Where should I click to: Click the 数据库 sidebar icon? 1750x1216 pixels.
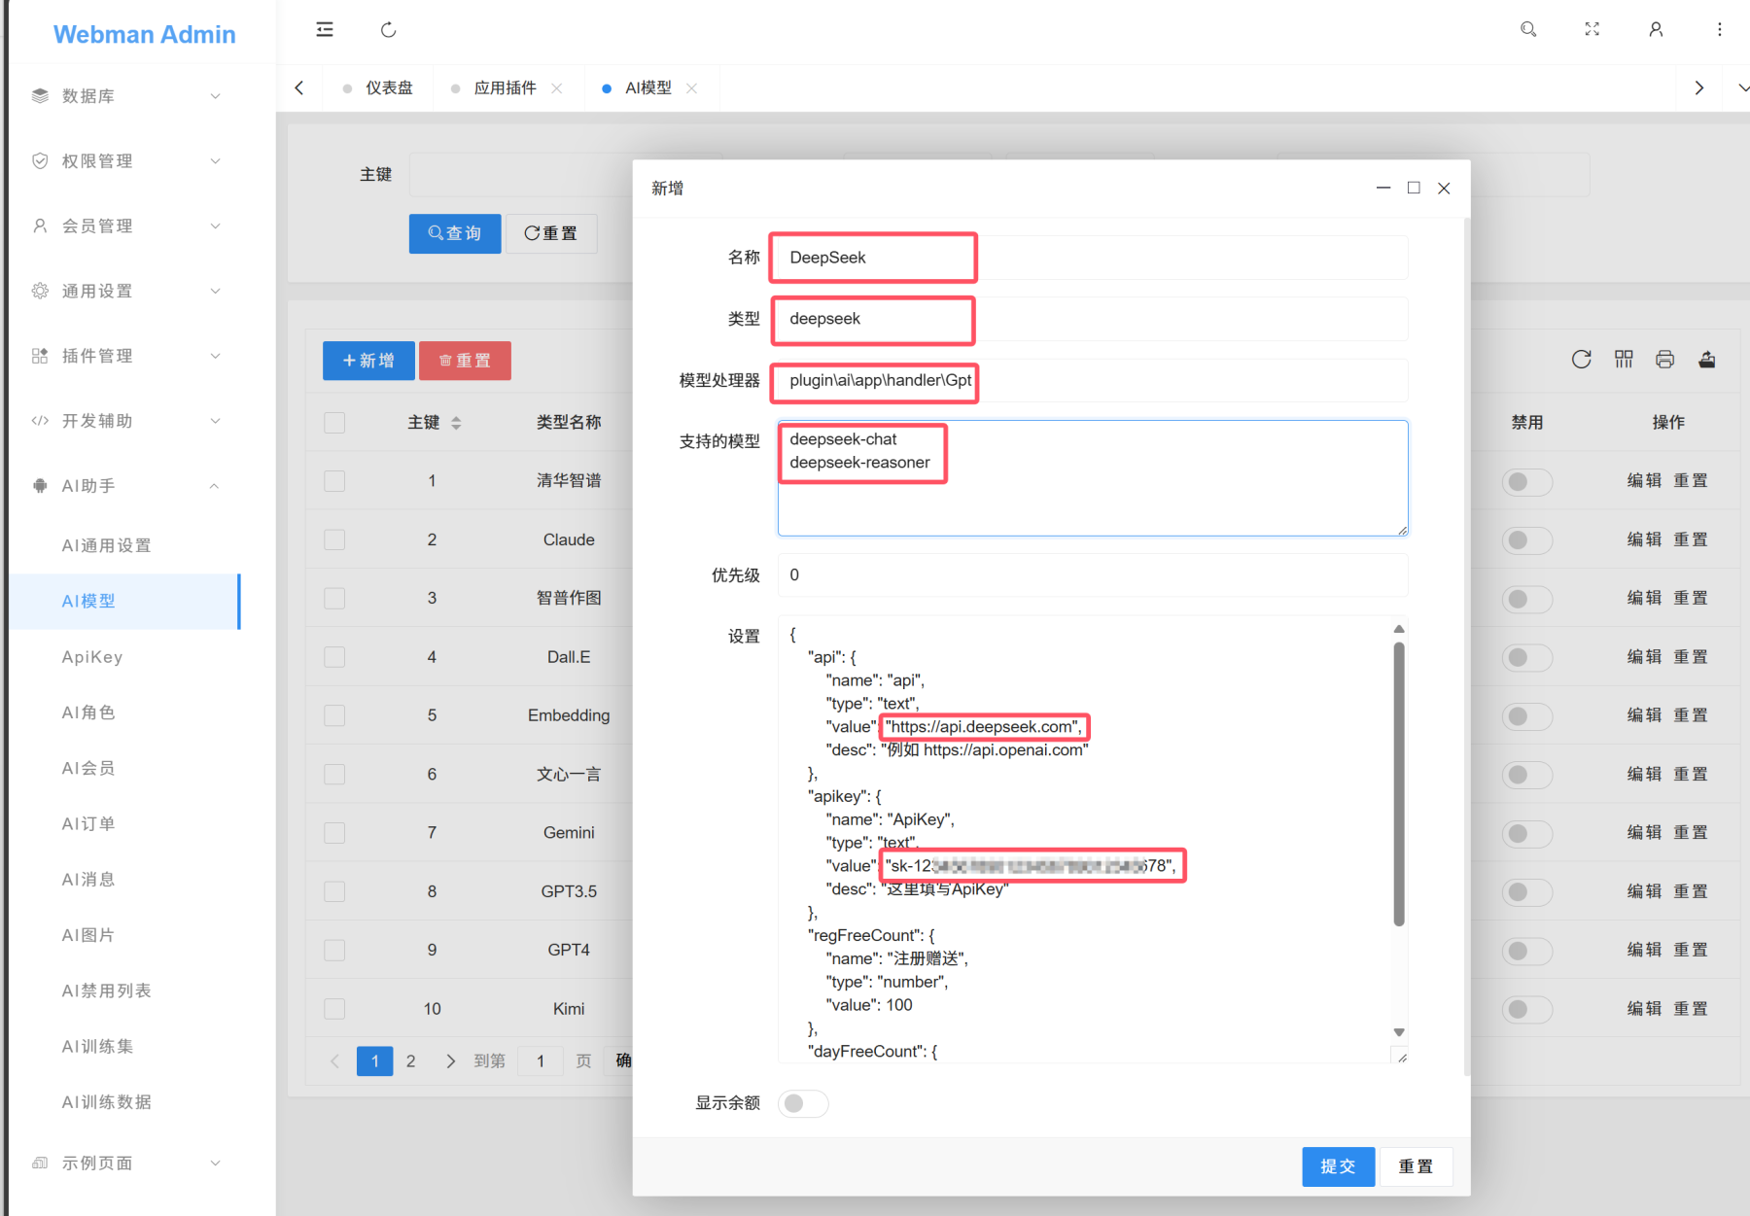point(40,95)
